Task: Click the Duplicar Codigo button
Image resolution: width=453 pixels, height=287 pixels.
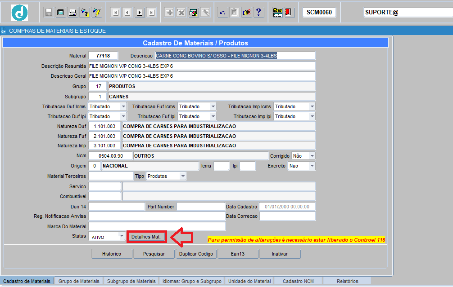Action: tap(196, 254)
